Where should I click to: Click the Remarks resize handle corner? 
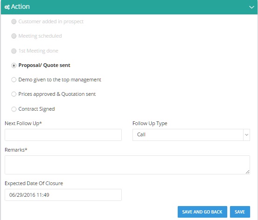247,172
